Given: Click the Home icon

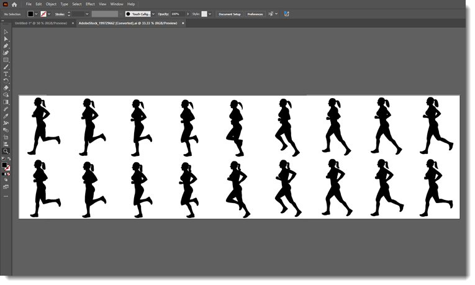Looking at the screenshot, I should pyautogui.click(x=14, y=4).
